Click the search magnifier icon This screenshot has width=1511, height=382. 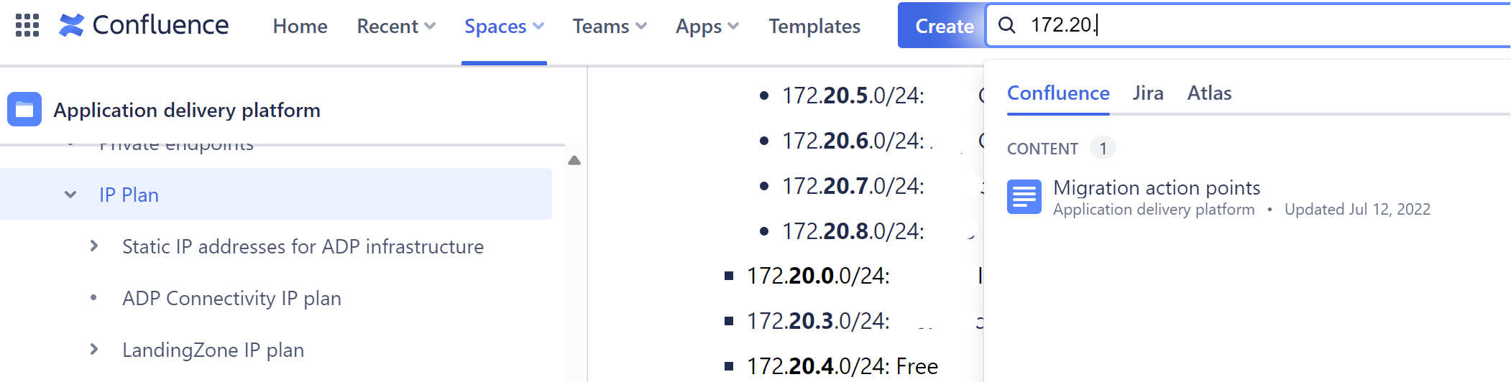pyautogui.click(x=1007, y=25)
